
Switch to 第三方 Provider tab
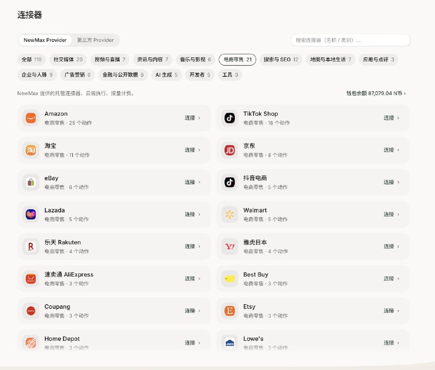pyautogui.click(x=96, y=40)
